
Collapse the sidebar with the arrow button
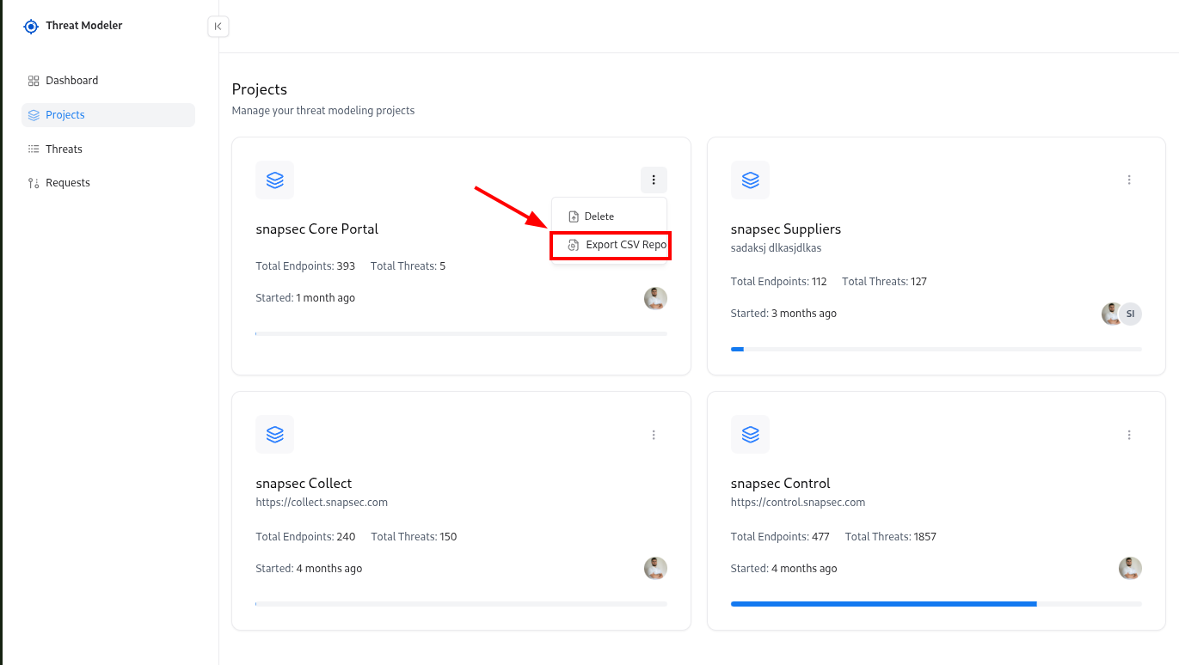[x=218, y=27]
